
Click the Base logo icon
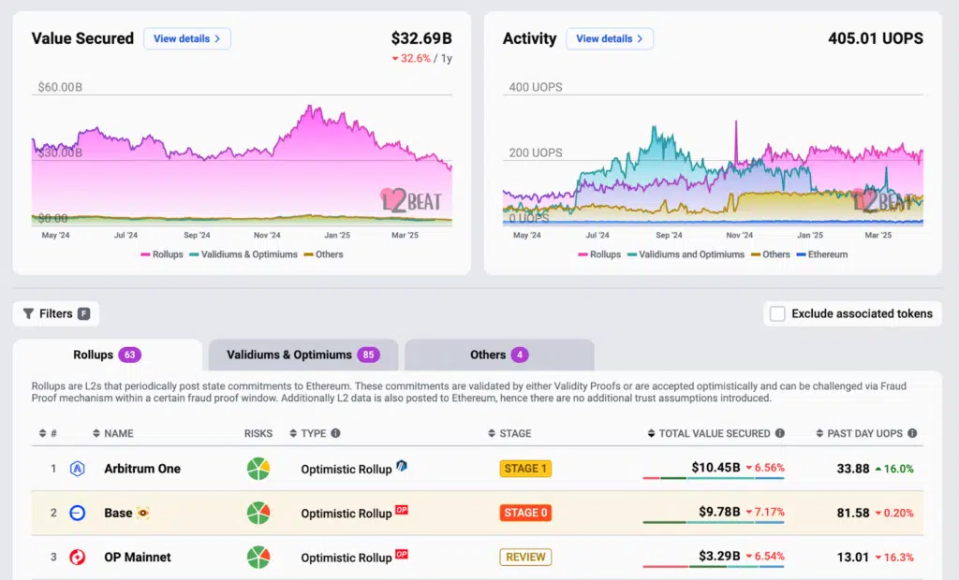(x=78, y=513)
